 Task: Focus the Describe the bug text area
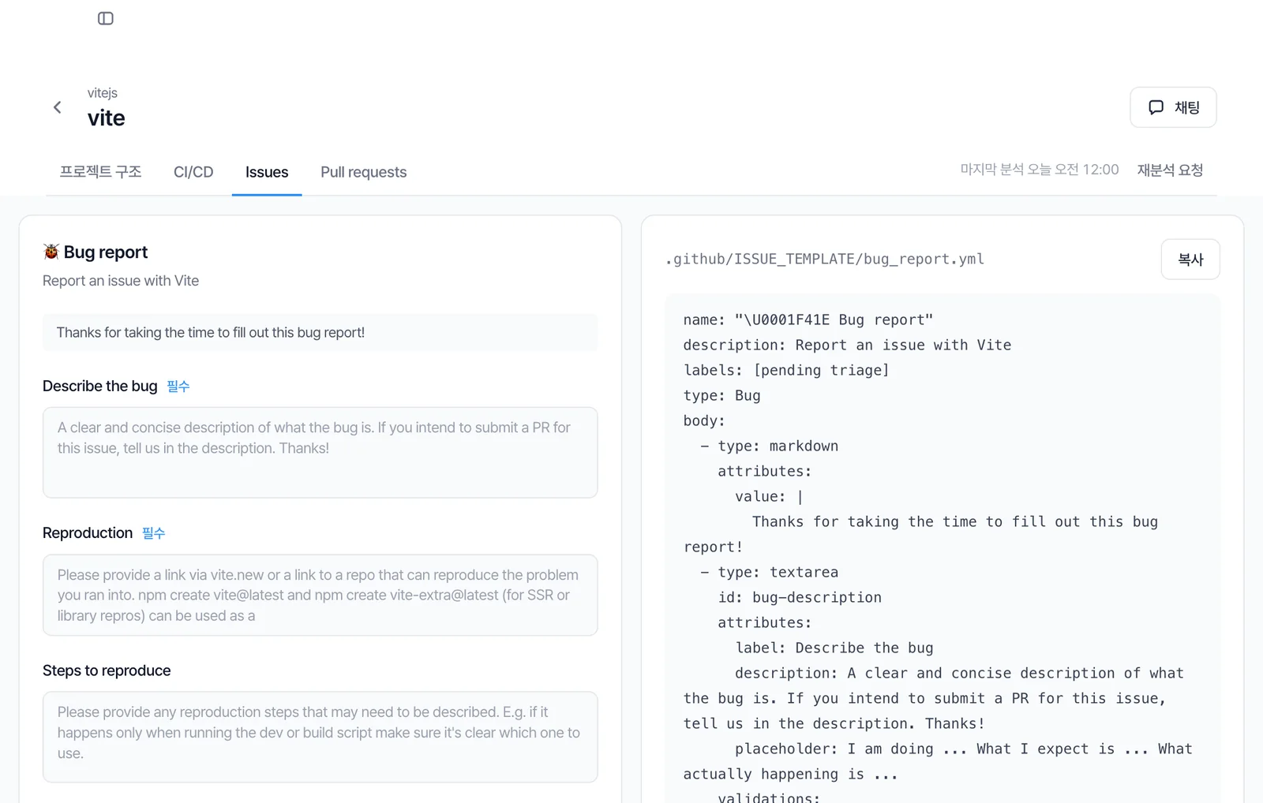tap(320, 452)
